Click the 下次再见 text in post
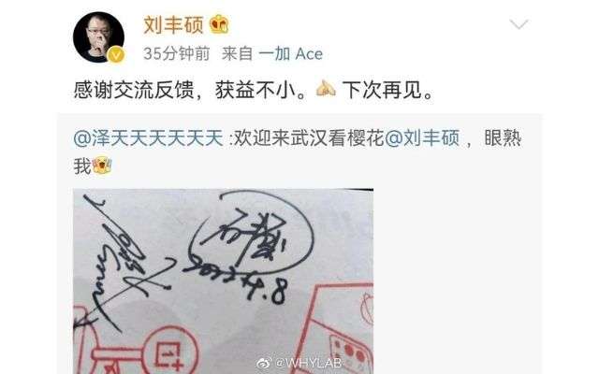The image size is (599, 374). pos(383,91)
